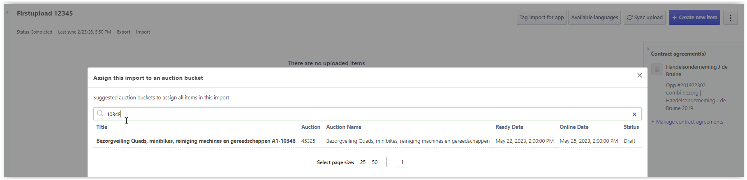Screen dimensions: 747x180
Task: Set page size to 25
Action: click(363, 162)
